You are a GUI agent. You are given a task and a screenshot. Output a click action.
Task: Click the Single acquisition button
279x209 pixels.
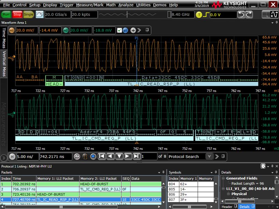(x=28, y=14)
